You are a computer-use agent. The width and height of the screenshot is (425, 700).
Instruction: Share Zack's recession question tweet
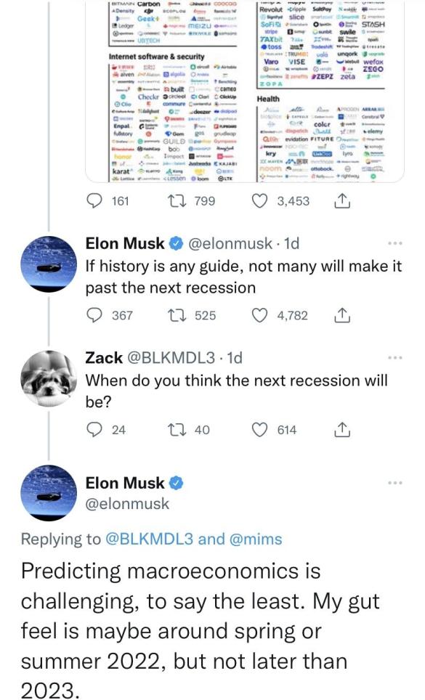(341, 430)
